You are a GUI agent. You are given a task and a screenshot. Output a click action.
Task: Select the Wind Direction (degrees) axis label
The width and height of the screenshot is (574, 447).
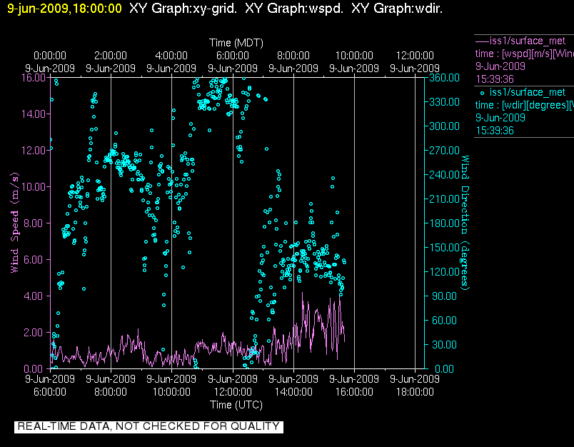(x=465, y=223)
